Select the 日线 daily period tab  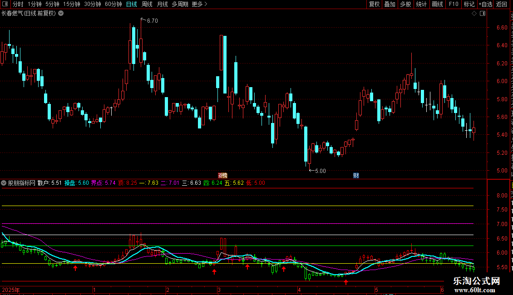pyautogui.click(x=132, y=4)
